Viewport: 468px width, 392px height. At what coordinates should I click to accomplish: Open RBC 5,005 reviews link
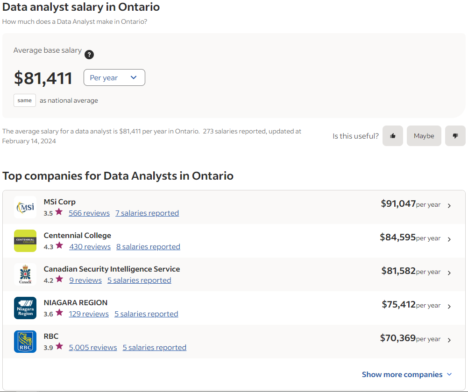coord(93,348)
